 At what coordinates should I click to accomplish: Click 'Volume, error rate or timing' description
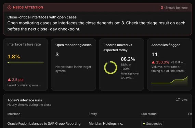click(x=169, y=69)
